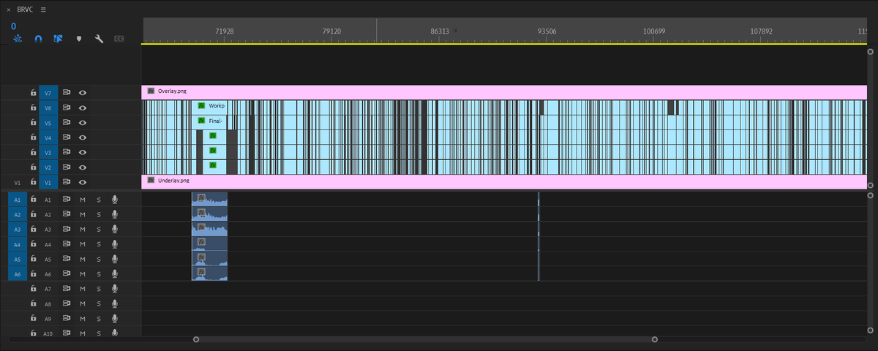Add a marker with marker icon
Image resolution: width=878 pixels, height=351 pixels.
tap(78, 39)
